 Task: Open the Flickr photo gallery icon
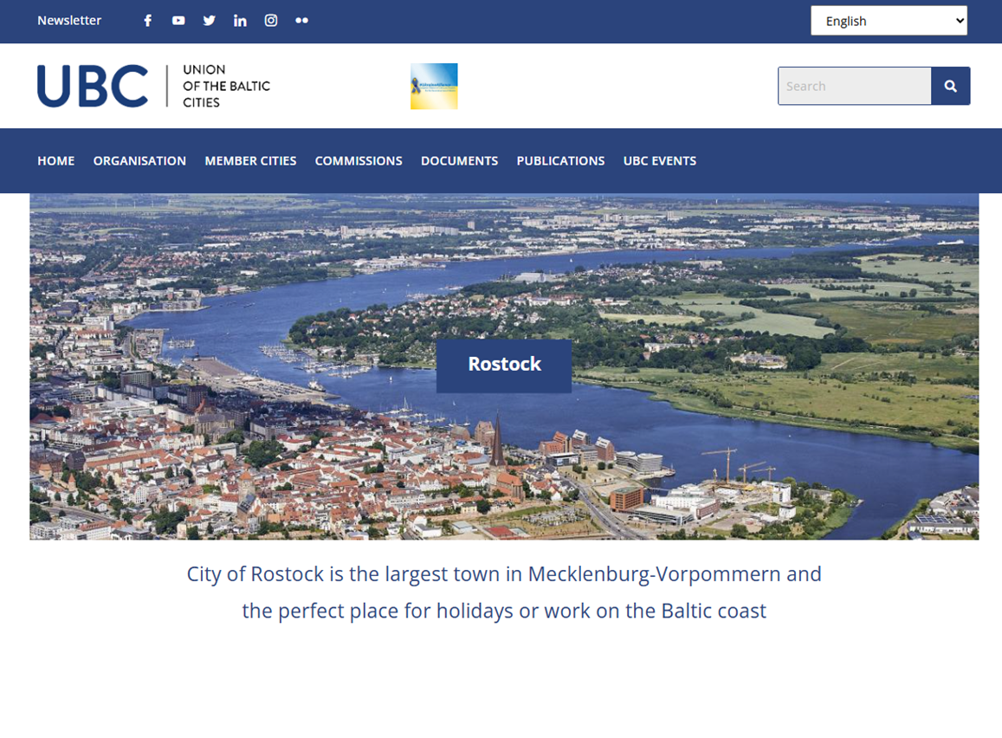click(301, 21)
